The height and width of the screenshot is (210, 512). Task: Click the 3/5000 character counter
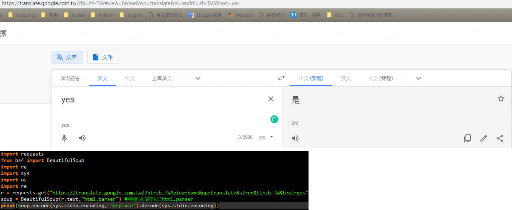(x=245, y=137)
